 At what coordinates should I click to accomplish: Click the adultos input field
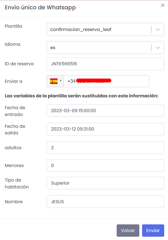pos(105,148)
